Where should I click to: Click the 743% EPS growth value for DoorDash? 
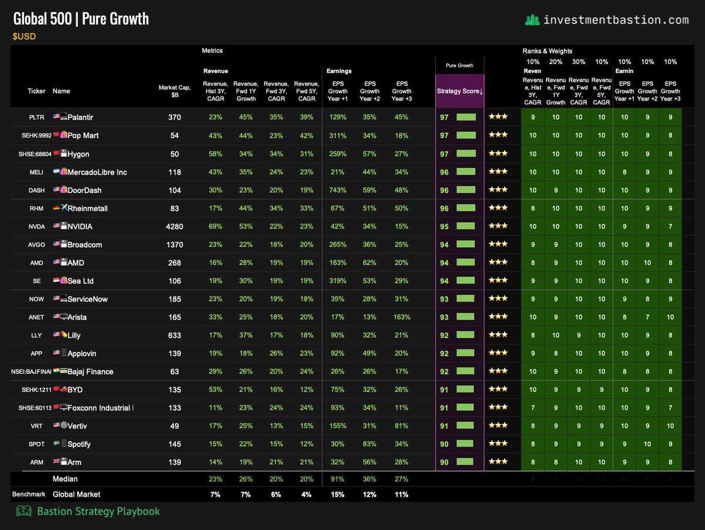click(x=338, y=190)
